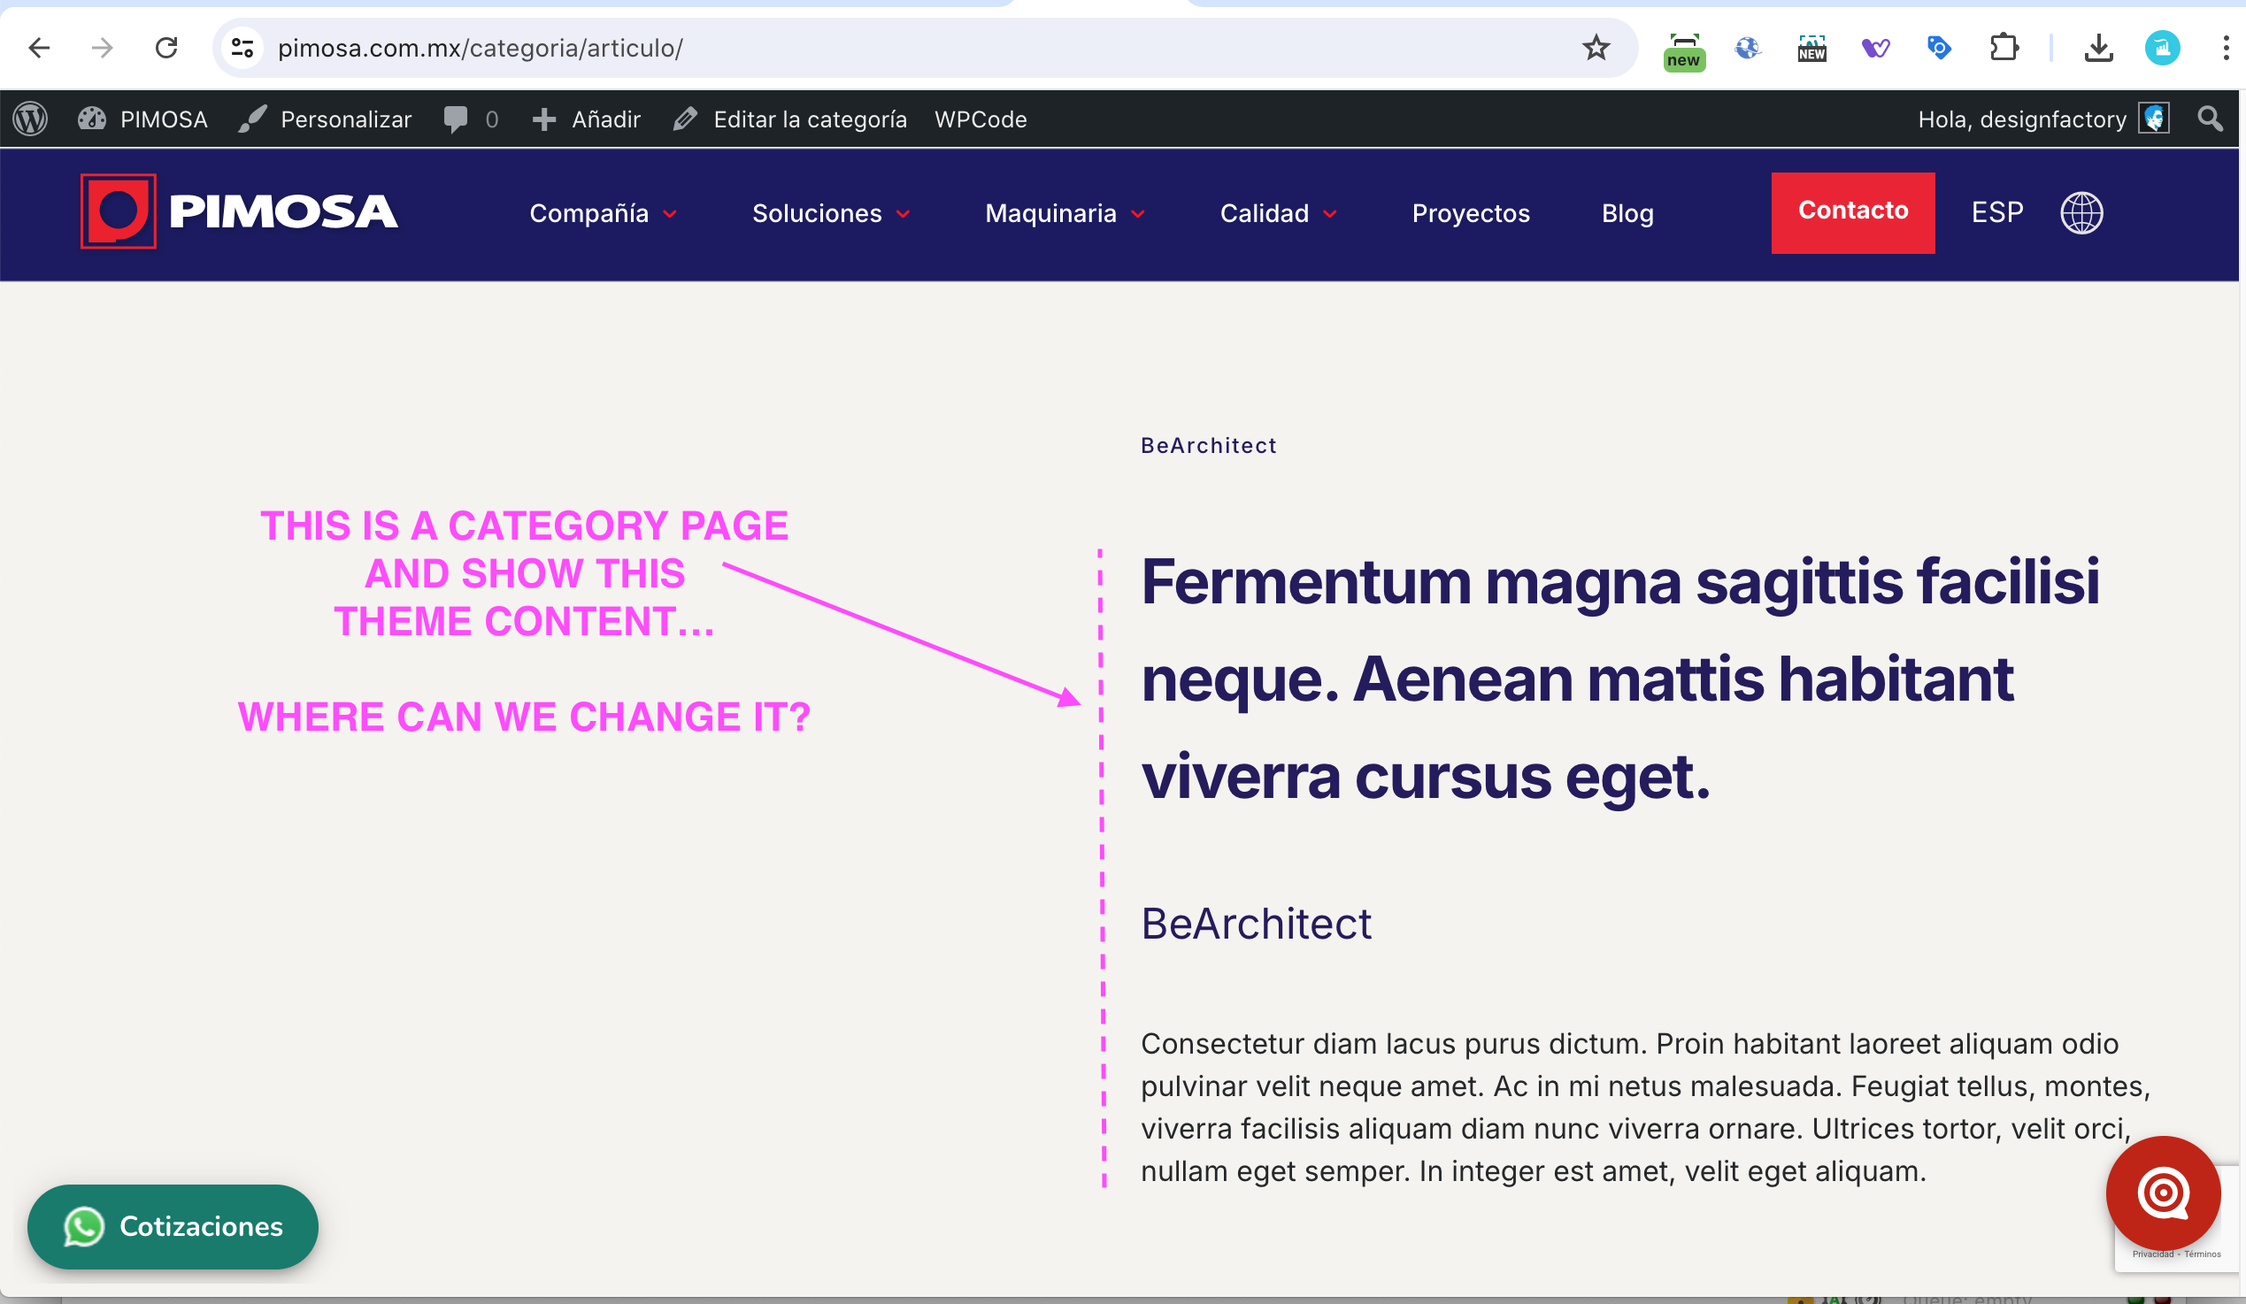Click the WhatsApp icon in Cotizaciones button
This screenshot has width=2246, height=1304.
pos(84,1226)
